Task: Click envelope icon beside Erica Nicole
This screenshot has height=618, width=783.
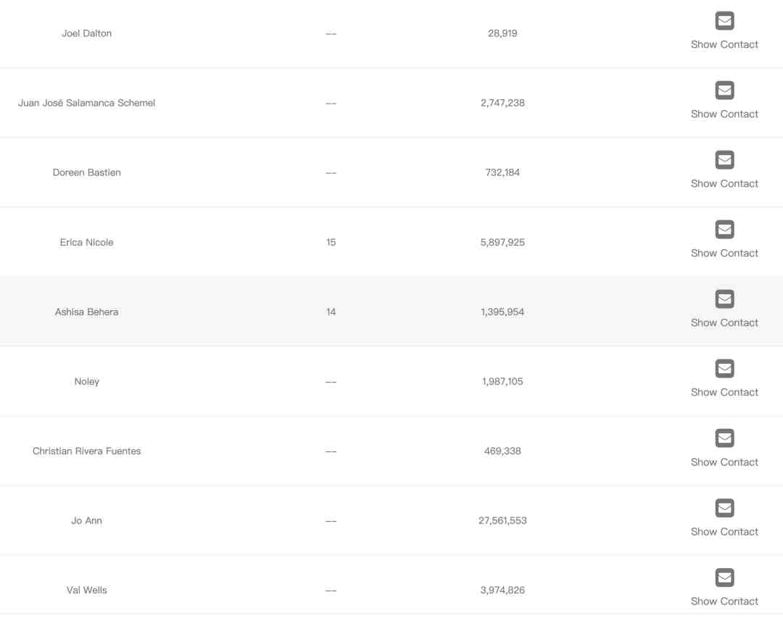Action: tap(724, 230)
